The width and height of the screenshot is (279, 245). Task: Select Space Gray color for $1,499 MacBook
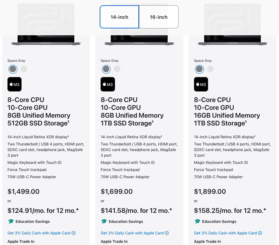(13, 69)
